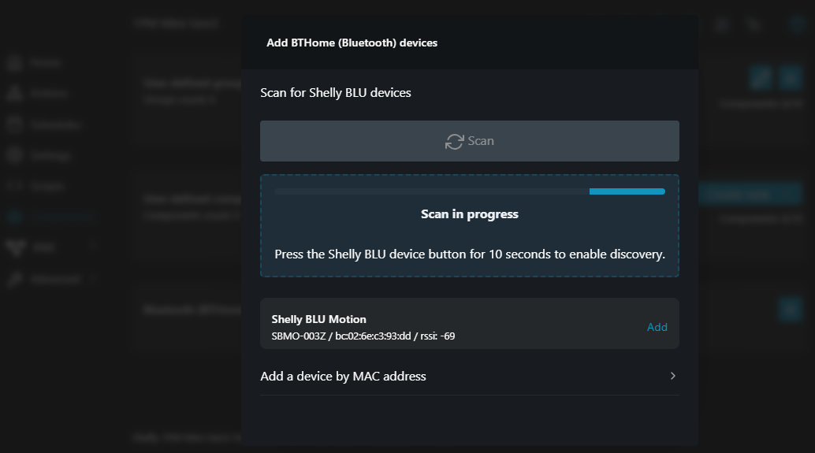The width and height of the screenshot is (815, 453).
Task: Click the highlighted Components icon in sidebar
Action: tap(14, 217)
